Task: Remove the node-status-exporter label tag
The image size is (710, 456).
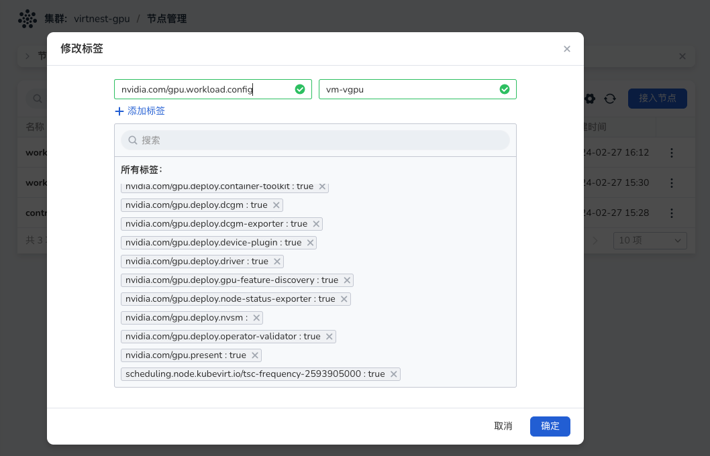Action: coord(344,299)
